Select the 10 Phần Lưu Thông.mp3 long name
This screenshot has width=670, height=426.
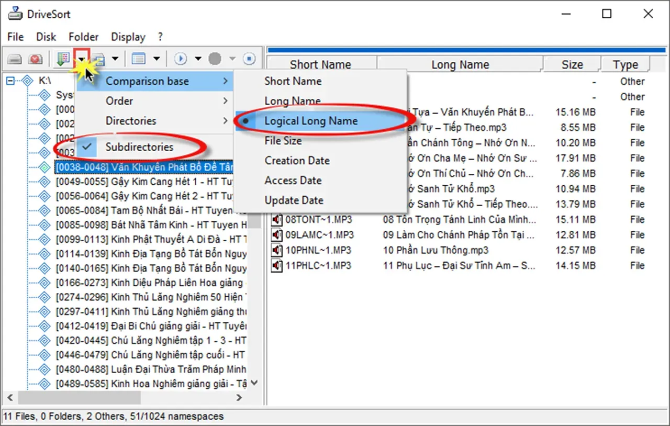coord(435,250)
